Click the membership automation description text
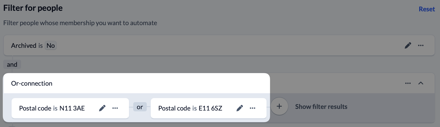440x127 pixels. click(x=80, y=23)
